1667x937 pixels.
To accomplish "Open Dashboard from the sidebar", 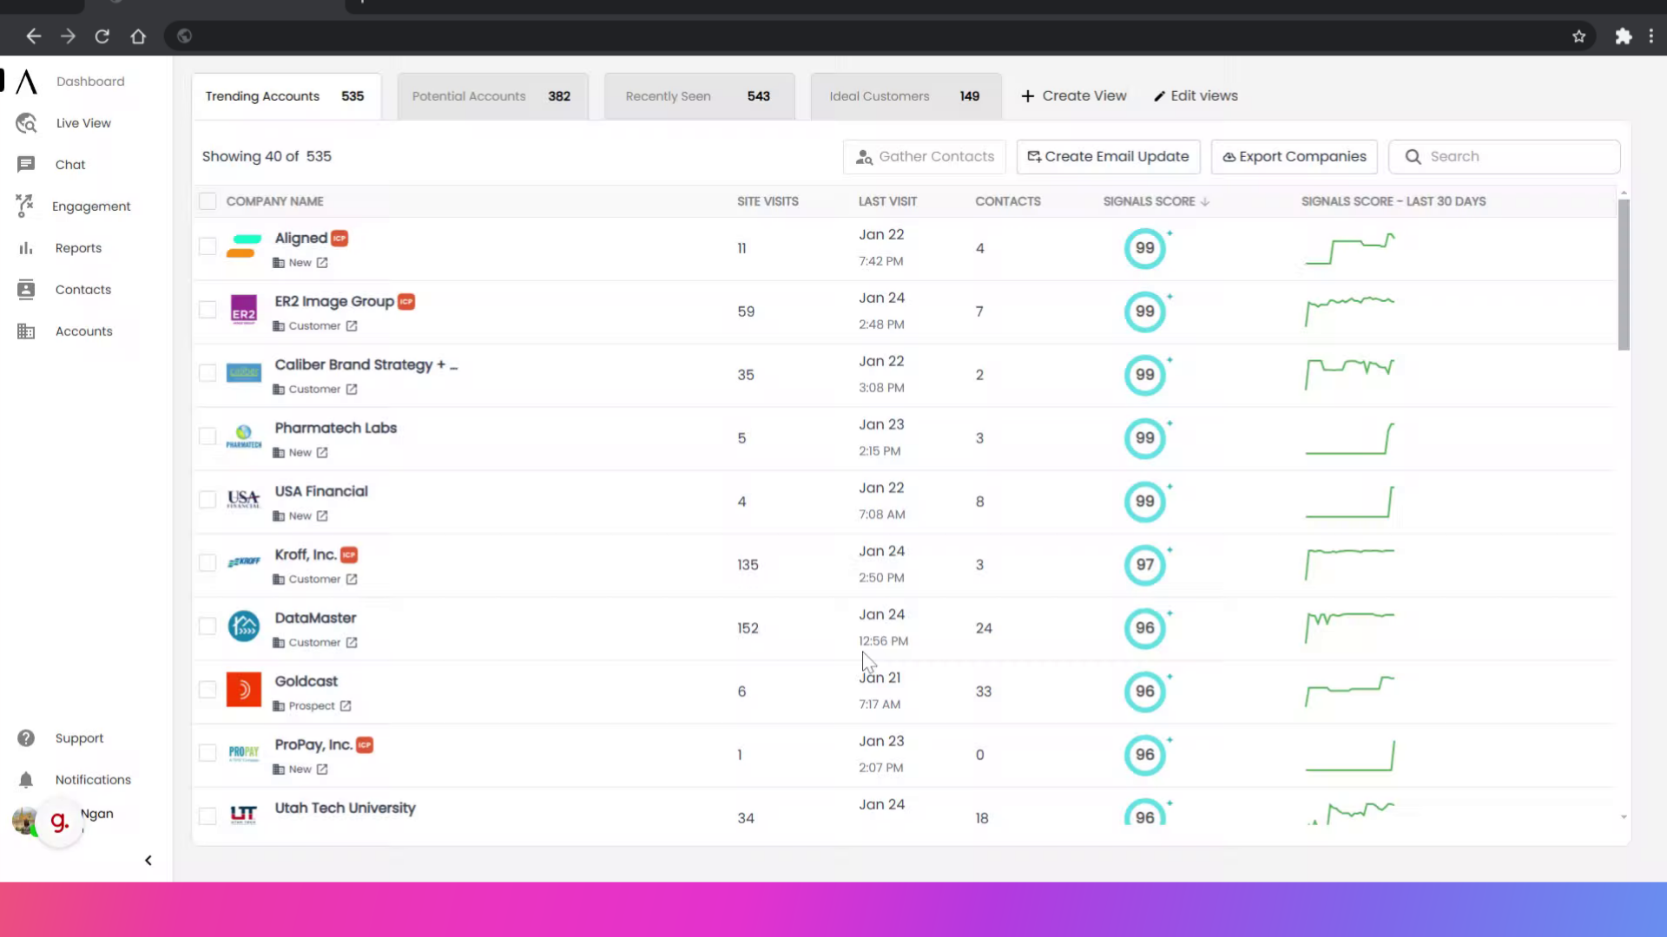I will pos(90,82).
